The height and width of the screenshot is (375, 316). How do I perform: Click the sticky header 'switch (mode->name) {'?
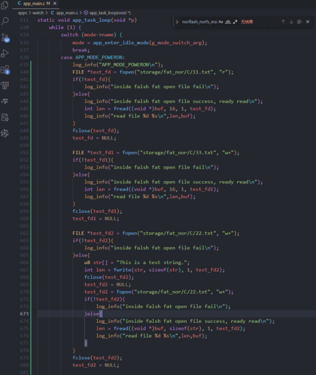point(91,35)
